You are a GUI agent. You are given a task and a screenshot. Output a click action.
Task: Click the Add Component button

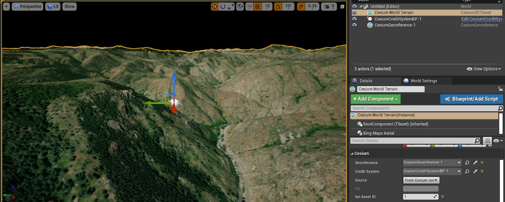375,99
